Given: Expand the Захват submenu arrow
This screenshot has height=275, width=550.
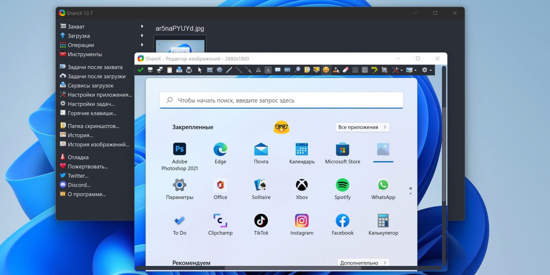Looking at the screenshot, I should point(142,26).
